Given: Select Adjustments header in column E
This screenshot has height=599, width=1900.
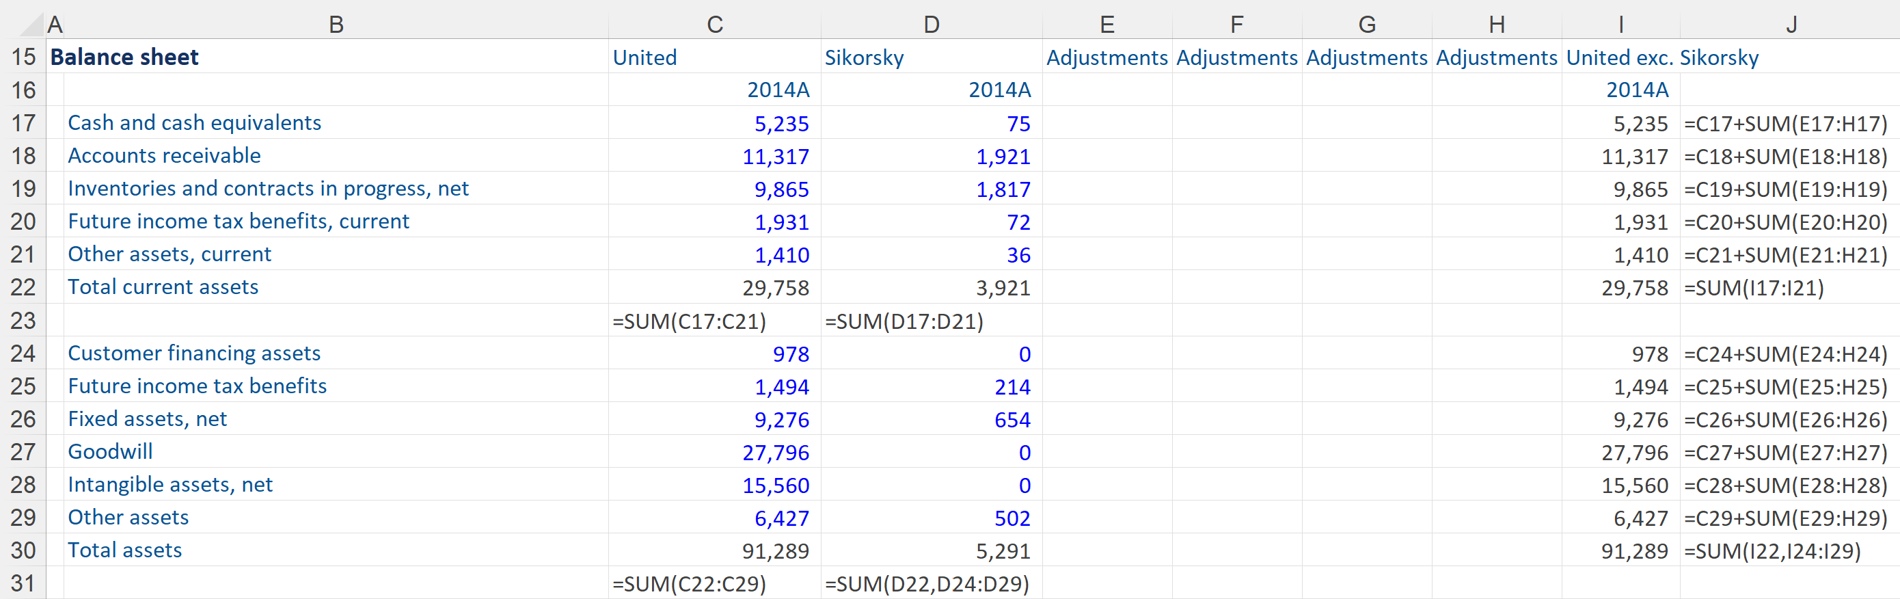Looking at the screenshot, I should pos(1107,57).
